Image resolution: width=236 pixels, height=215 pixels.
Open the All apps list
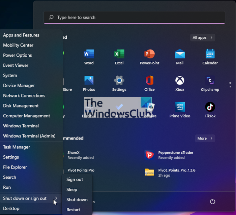203,37
